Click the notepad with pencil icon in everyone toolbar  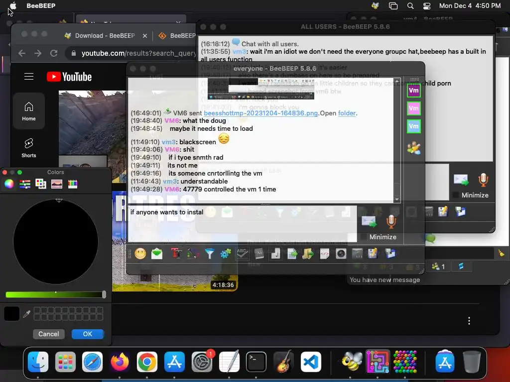coord(373,254)
